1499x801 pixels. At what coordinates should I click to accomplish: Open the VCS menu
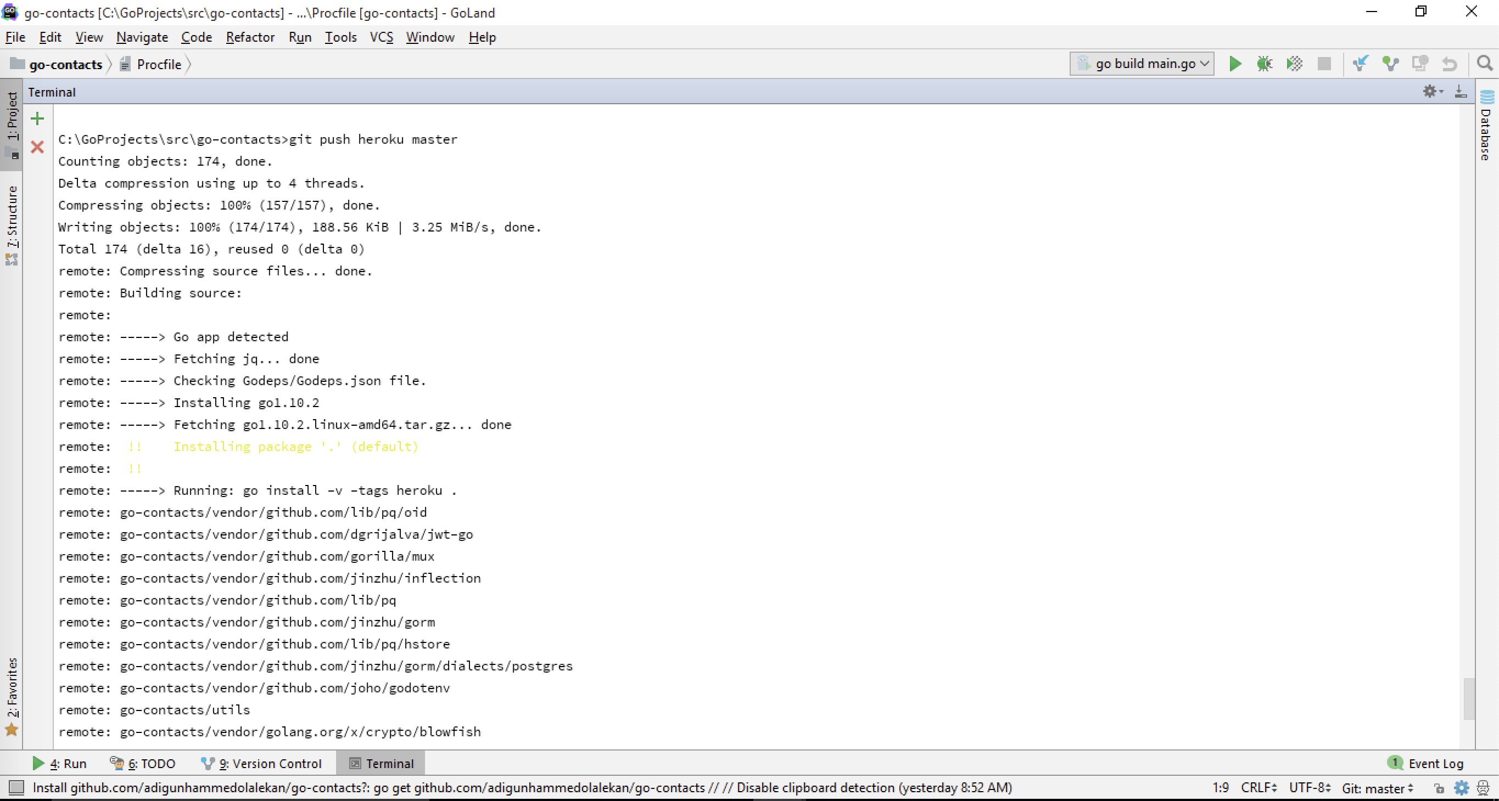tap(381, 37)
